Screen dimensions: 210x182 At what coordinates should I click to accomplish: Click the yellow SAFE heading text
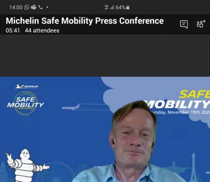194,94
